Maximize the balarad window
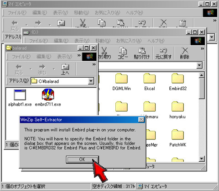 (x=87, y=48)
